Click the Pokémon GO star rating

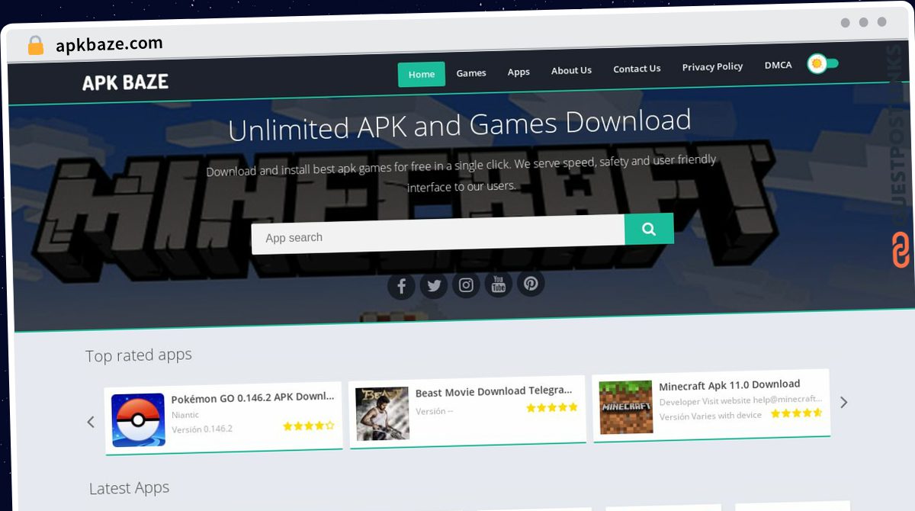point(309,426)
